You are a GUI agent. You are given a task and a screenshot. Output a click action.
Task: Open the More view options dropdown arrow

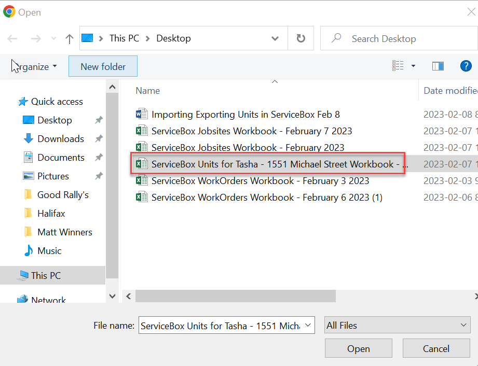click(413, 66)
